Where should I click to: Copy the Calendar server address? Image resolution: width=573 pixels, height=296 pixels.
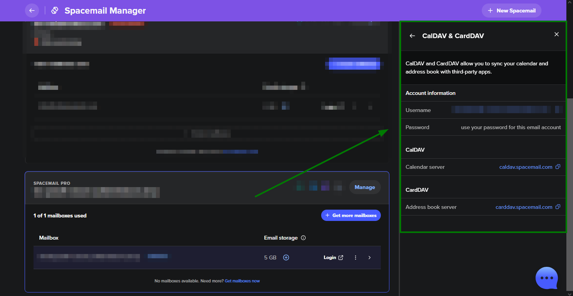[558, 167]
